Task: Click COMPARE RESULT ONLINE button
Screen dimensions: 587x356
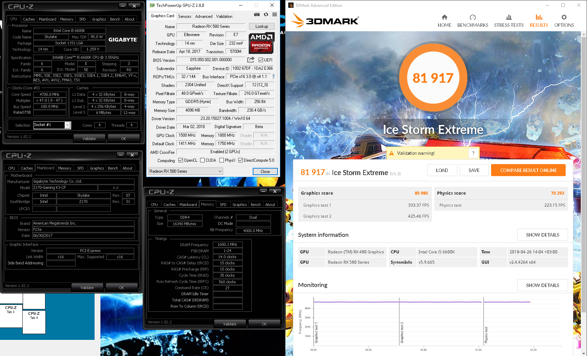Action: 528,170
